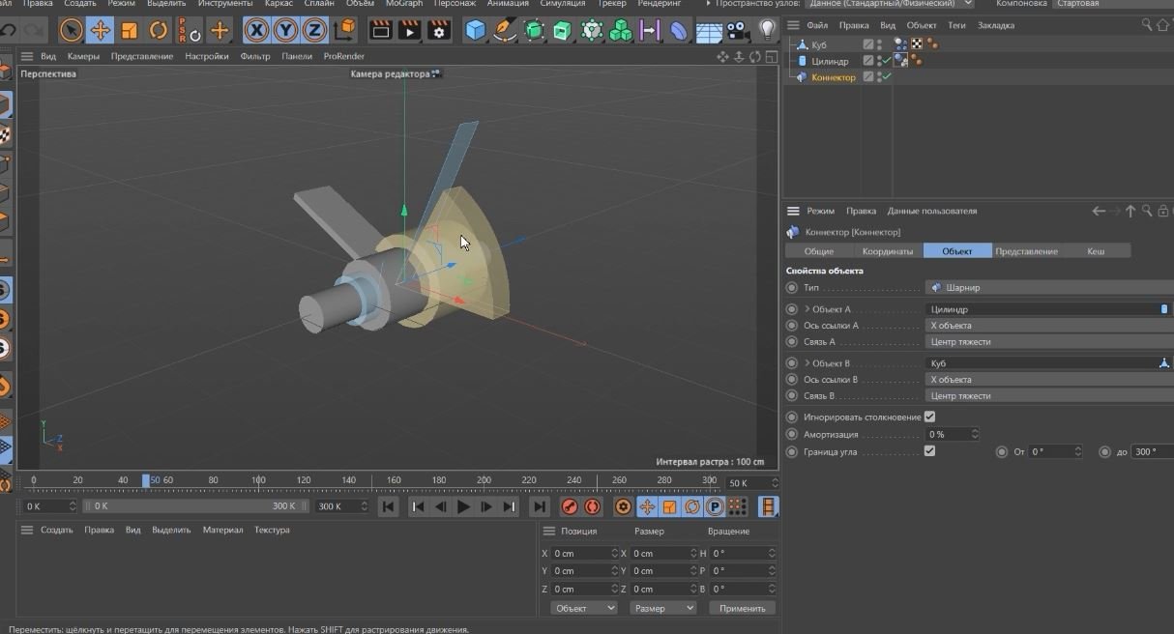Image resolution: width=1174 pixels, height=634 pixels.
Task: Activate the Scale tool in the top toolbar
Action: pyautogui.click(x=129, y=31)
